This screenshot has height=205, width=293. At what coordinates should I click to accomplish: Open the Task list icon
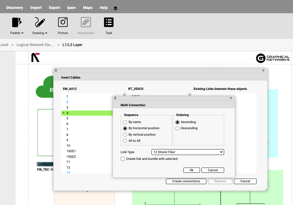(x=109, y=22)
